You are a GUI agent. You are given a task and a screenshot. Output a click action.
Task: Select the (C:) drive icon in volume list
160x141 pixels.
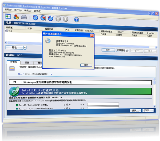(7, 30)
